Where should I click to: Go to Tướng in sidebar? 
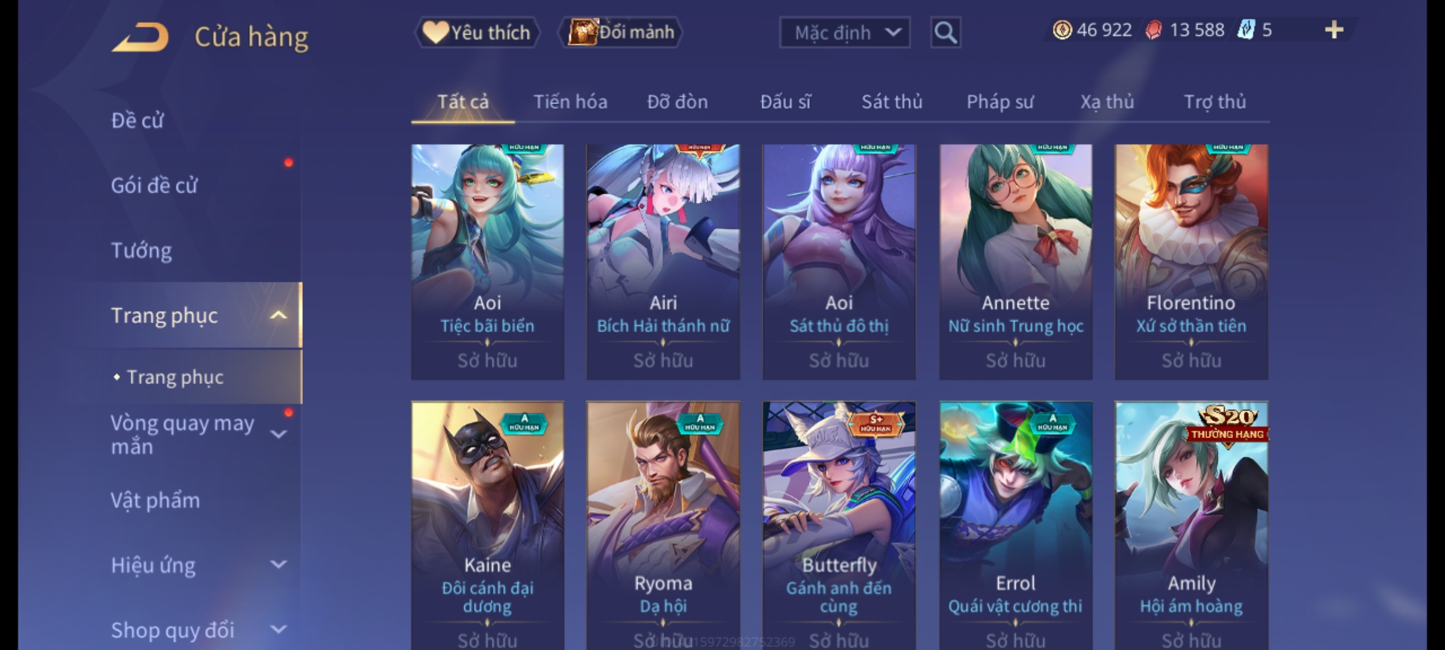coord(141,250)
